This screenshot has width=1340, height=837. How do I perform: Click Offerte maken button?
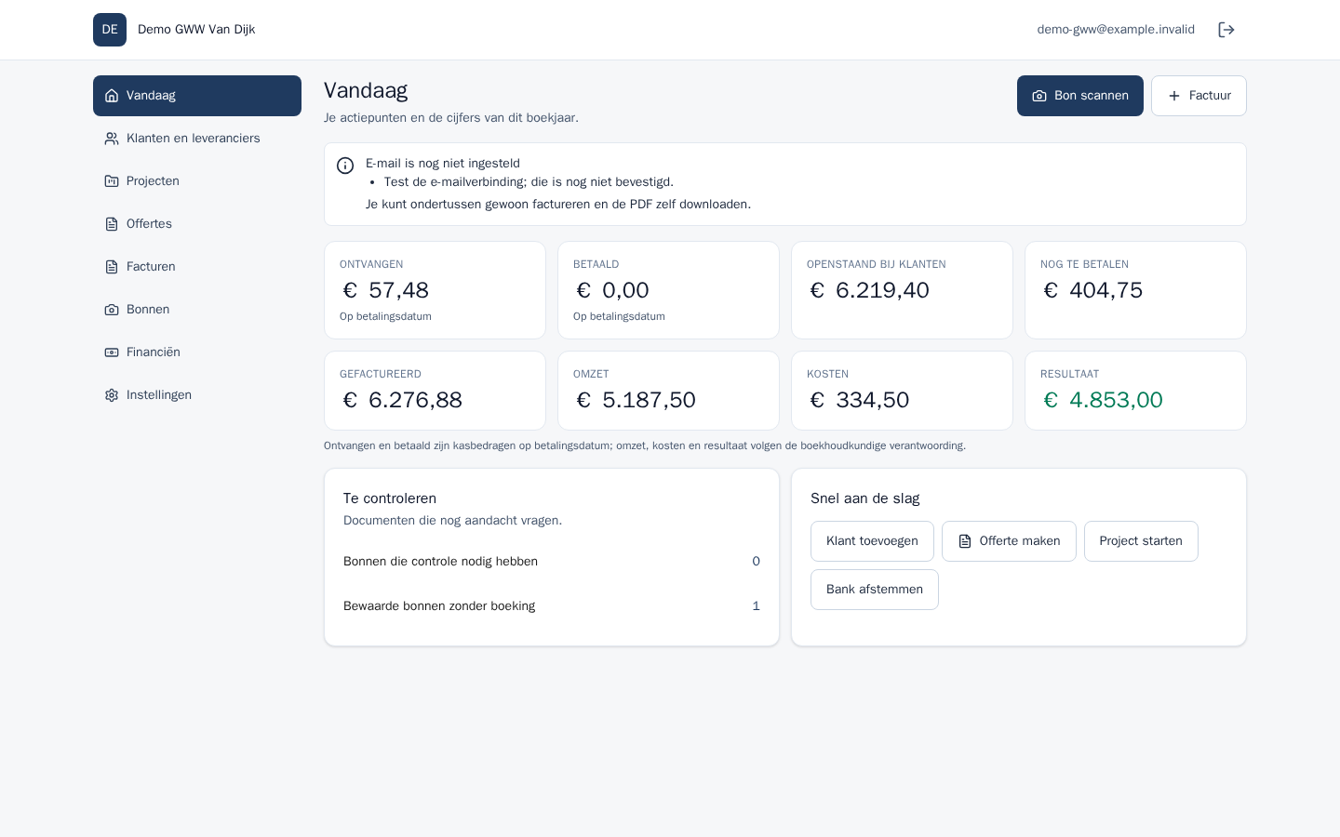[x=1009, y=541]
